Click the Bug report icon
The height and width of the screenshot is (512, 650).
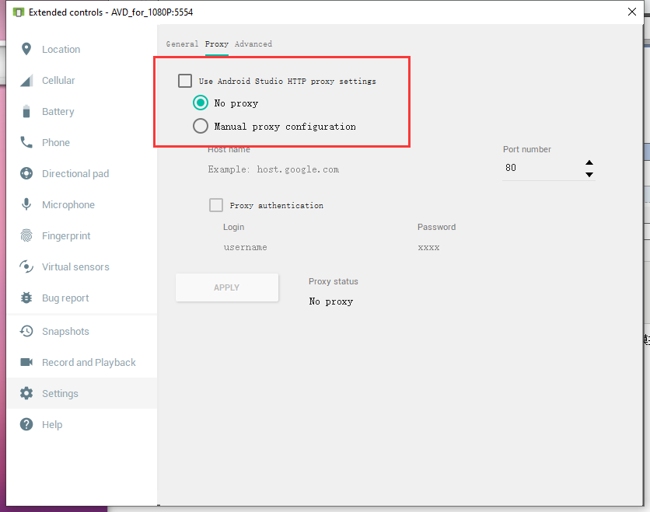[26, 298]
